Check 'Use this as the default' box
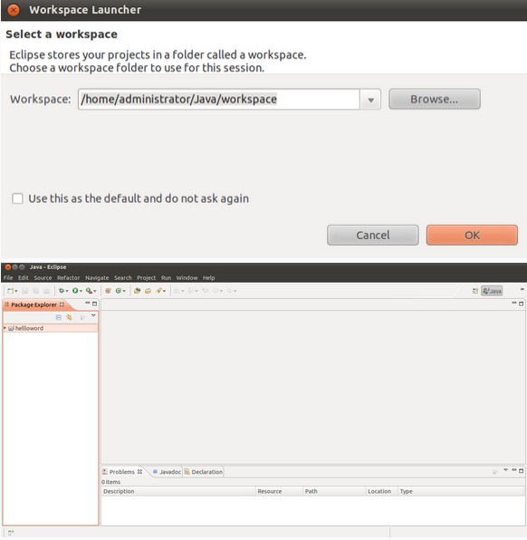 tap(17, 198)
